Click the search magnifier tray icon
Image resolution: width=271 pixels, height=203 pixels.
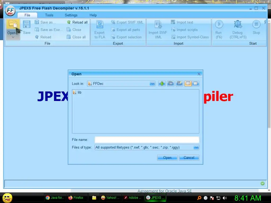point(199,198)
